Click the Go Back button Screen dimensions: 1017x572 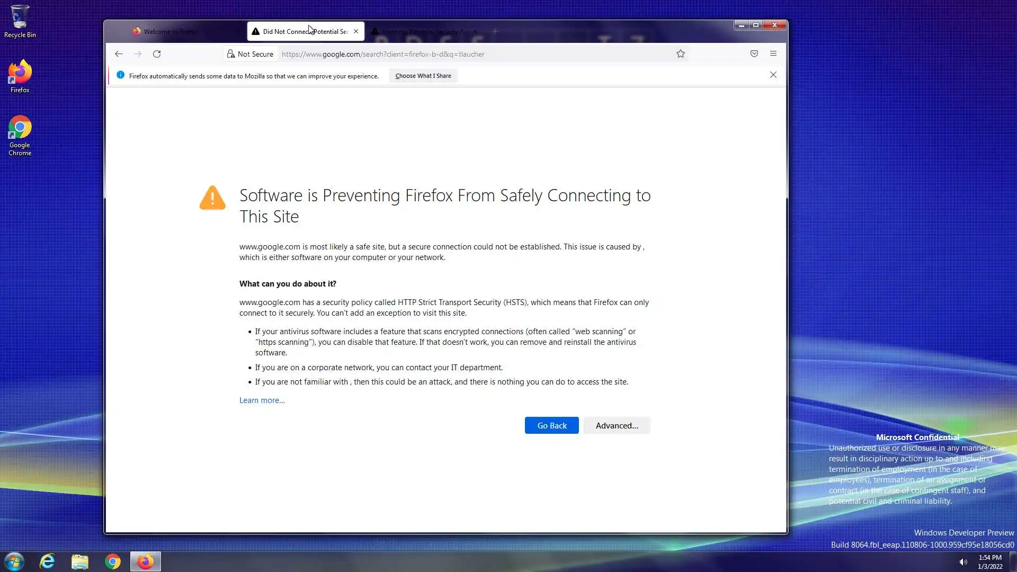coord(551,426)
